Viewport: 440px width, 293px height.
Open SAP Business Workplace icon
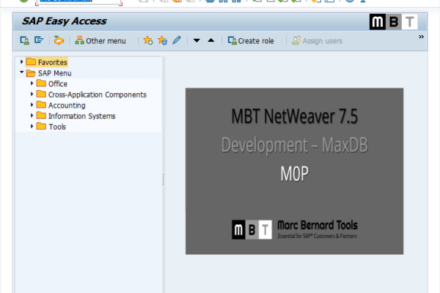[59, 41]
